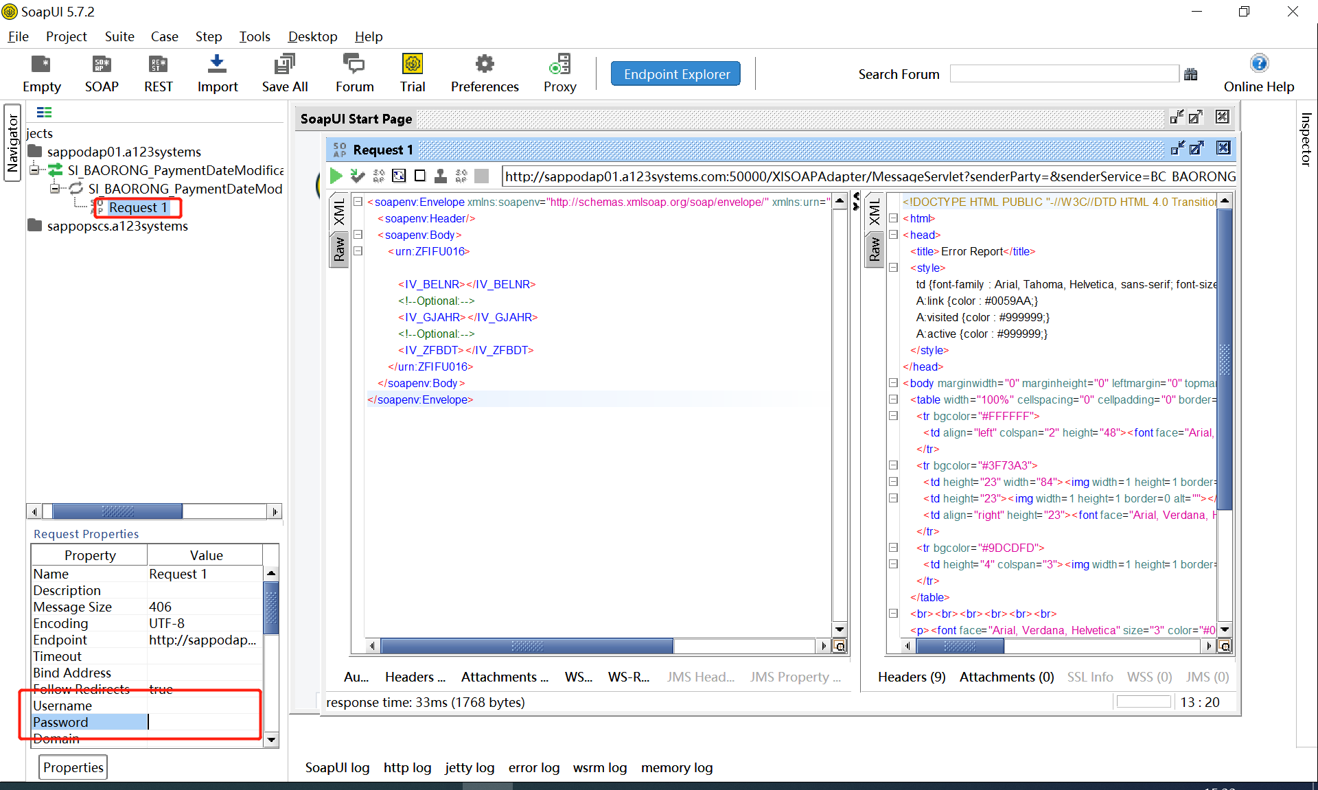This screenshot has height=790, width=1318.
Task: Click the request editor horizontal scrollbar
Action: [x=527, y=646]
